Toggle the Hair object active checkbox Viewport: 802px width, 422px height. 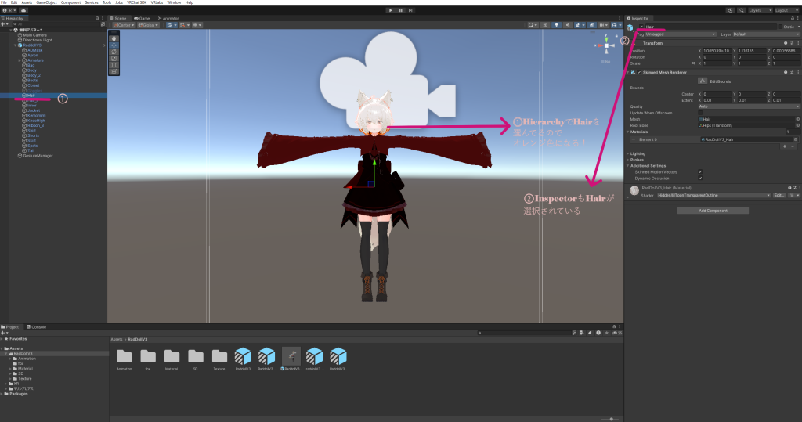[x=641, y=27]
